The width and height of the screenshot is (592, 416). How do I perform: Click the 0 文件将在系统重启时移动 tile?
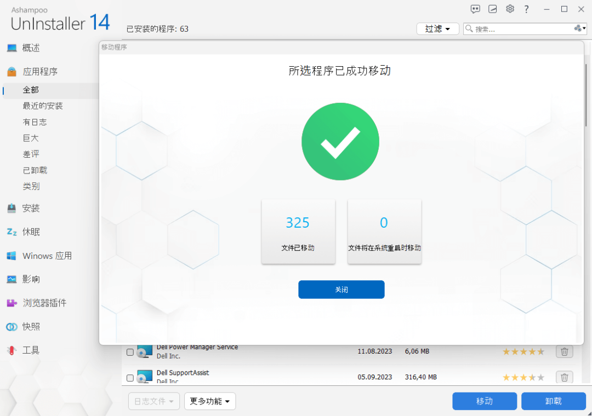click(384, 231)
